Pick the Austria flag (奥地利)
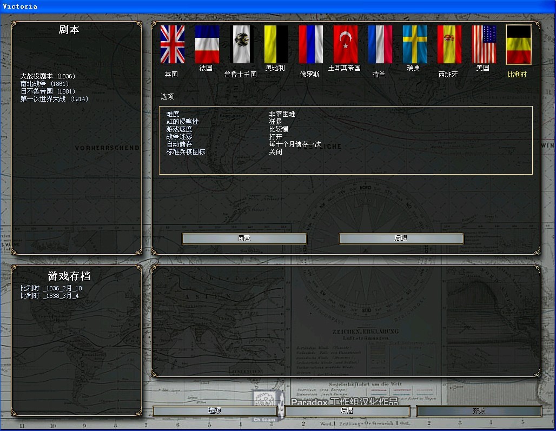Viewport: 556px width, 431px height. tap(276, 44)
